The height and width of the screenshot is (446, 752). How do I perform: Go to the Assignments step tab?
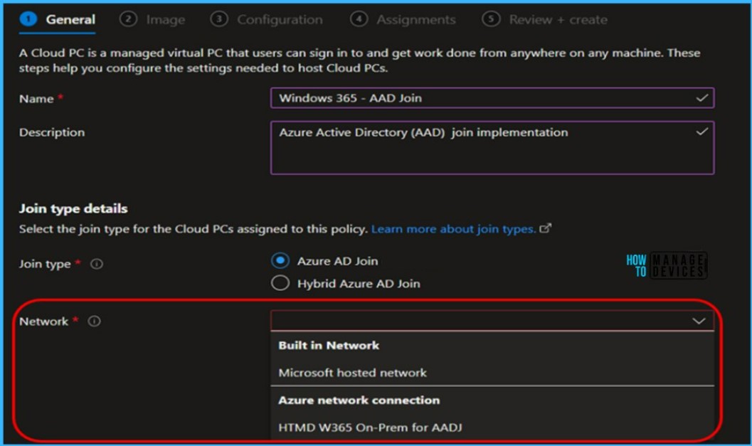pyautogui.click(x=403, y=20)
